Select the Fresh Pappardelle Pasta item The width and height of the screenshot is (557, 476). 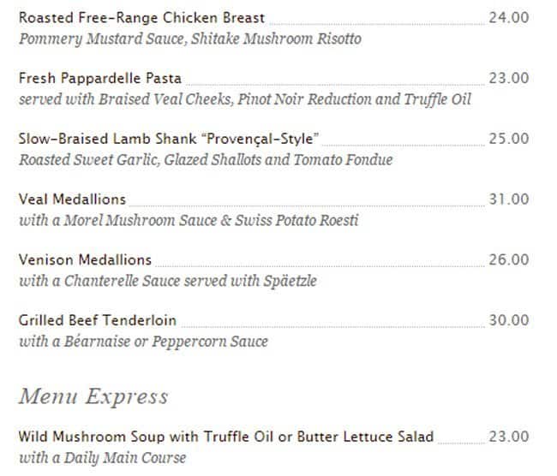coord(100,79)
